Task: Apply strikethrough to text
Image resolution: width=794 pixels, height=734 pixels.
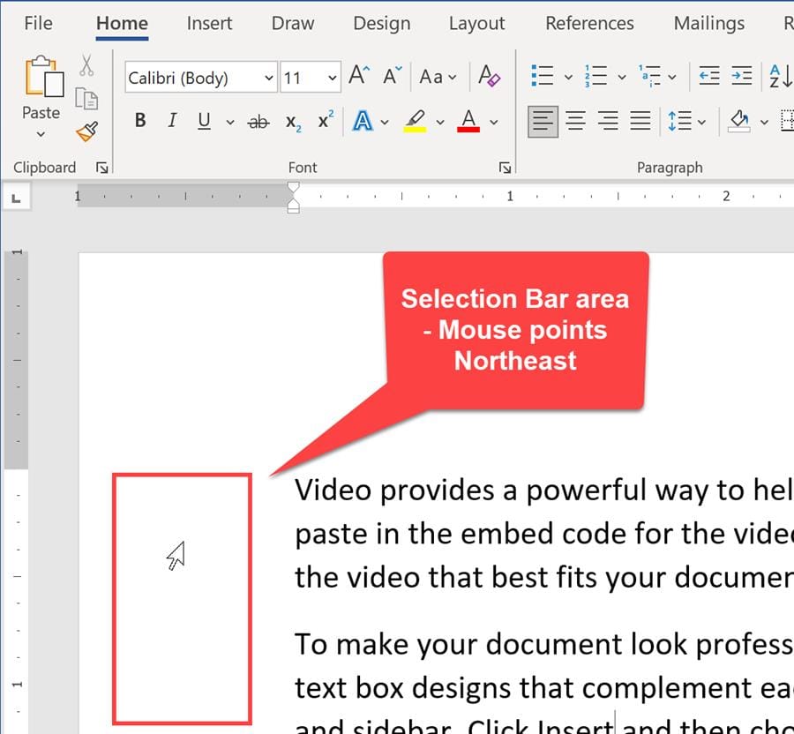Action: click(x=258, y=121)
